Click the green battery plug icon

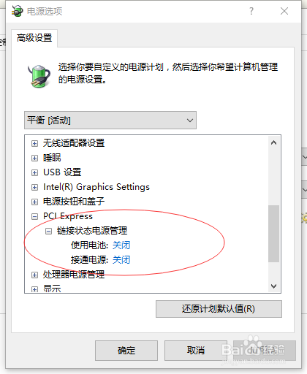(x=39, y=76)
